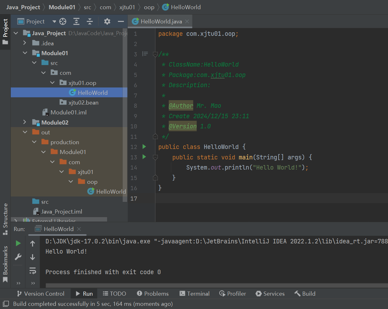Show more run toolbar actions chevron left
The height and width of the screenshot is (309, 388).
coord(18,283)
